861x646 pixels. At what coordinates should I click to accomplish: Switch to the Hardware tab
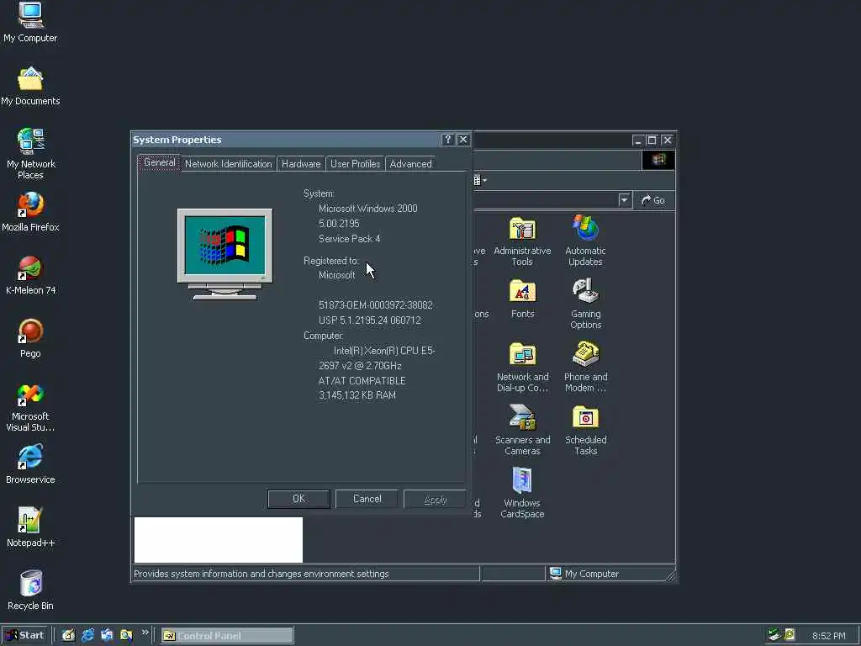pyautogui.click(x=301, y=164)
